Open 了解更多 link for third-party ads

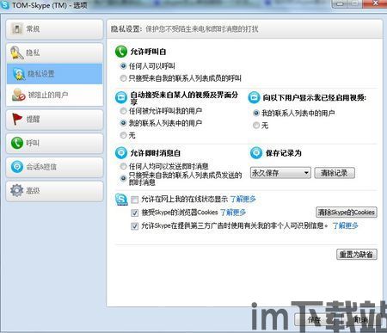coord(345,225)
